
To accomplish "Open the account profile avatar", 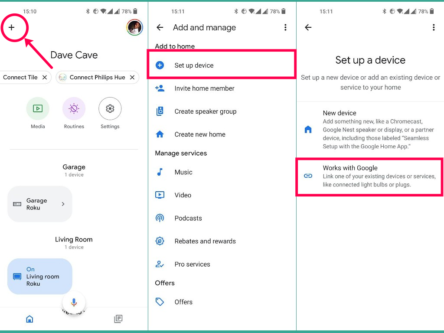I will click(x=134, y=27).
